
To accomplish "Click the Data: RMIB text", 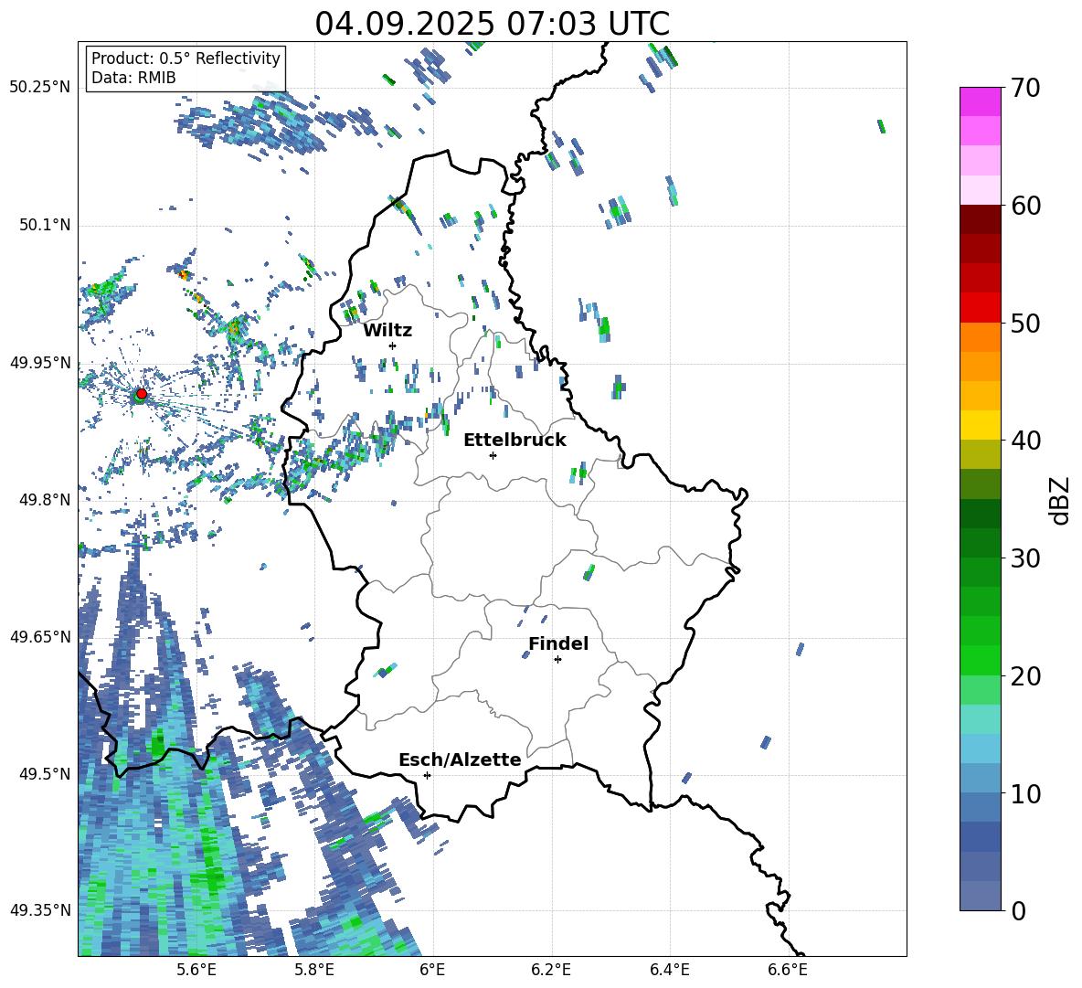I will [x=133, y=78].
